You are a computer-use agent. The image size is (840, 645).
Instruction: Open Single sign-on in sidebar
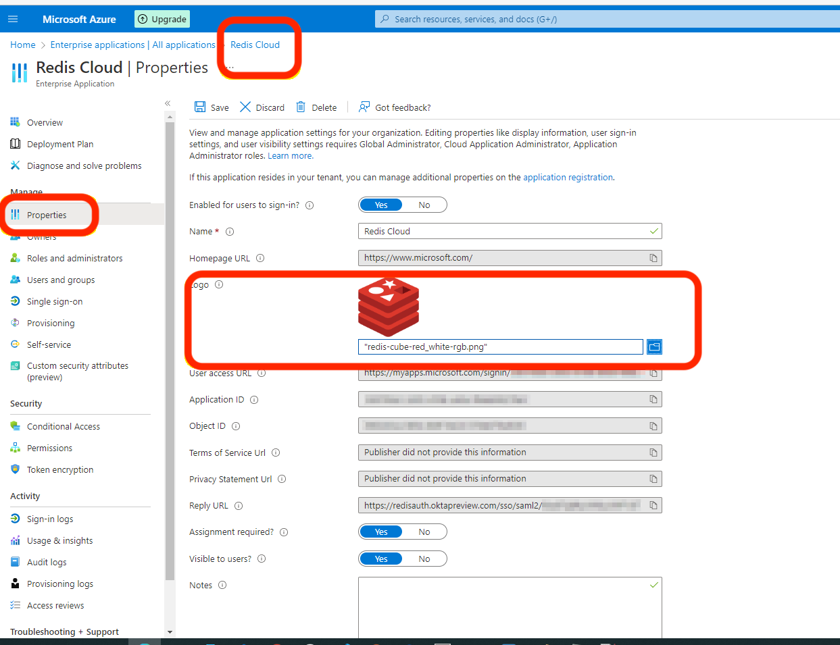click(x=54, y=301)
